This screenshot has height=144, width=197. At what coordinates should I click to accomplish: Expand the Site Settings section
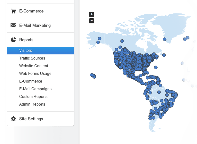coord(40,119)
